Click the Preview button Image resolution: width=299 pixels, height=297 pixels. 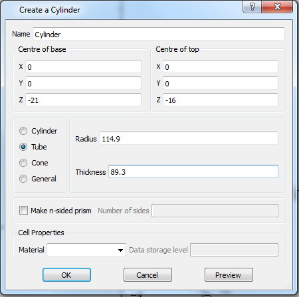click(x=229, y=275)
